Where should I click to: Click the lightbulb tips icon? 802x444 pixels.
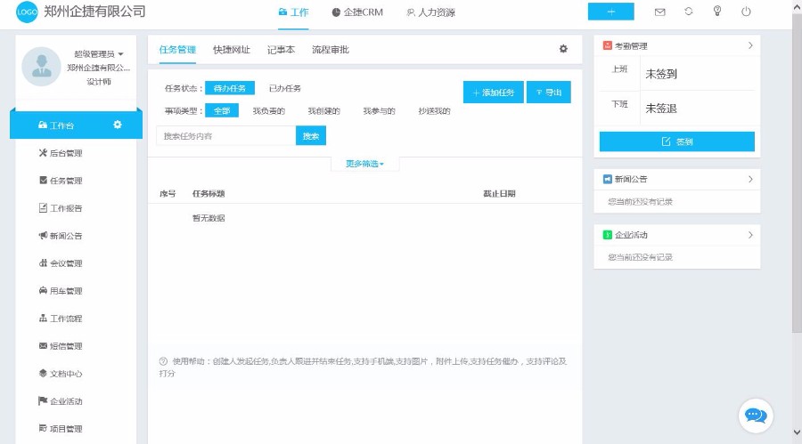(717, 12)
